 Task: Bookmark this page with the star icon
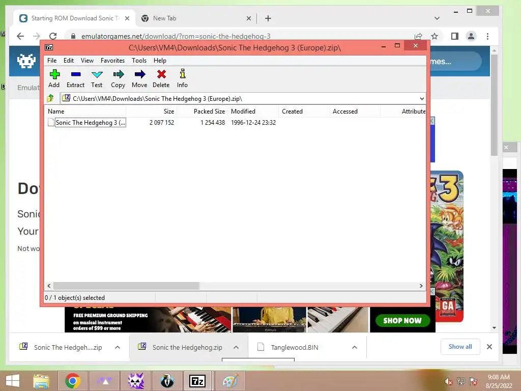point(435,36)
